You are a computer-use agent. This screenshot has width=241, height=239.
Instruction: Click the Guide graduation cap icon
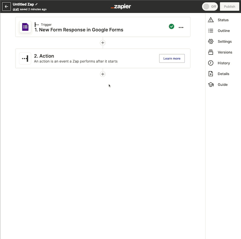(x=211, y=84)
